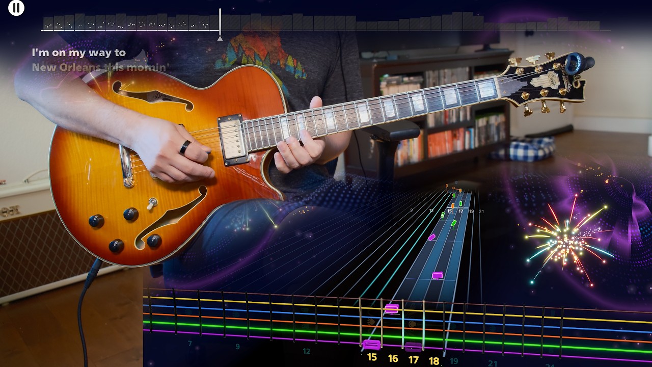Click fret number 9 label on the fretboard

(237, 347)
